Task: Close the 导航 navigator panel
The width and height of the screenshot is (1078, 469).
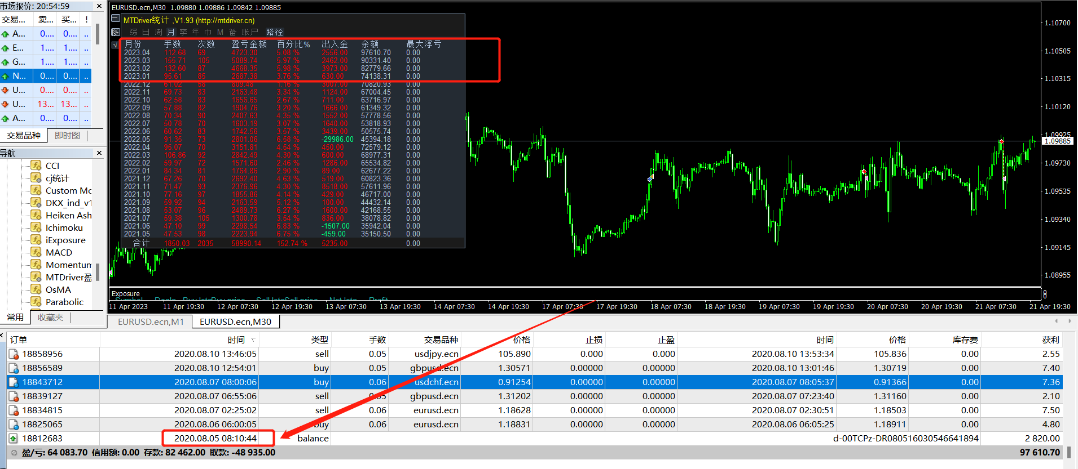Action: coord(99,153)
